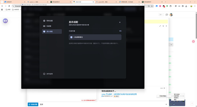Open the tab search dropdown in Chrome

[2, 2]
